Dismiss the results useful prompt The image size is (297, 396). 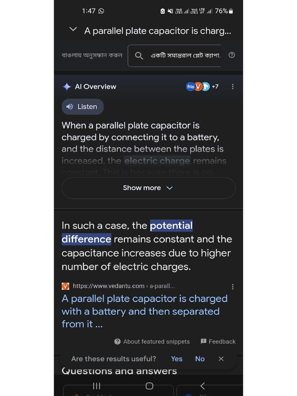(221, 359)
